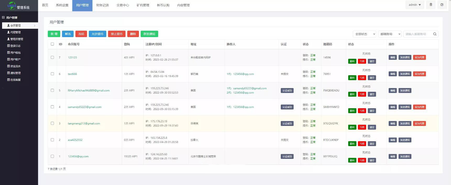The width and height of the screenshot is (451, 185).
Task: Open 在线客服 in the sidebar
Action: (x=15, y=80)
